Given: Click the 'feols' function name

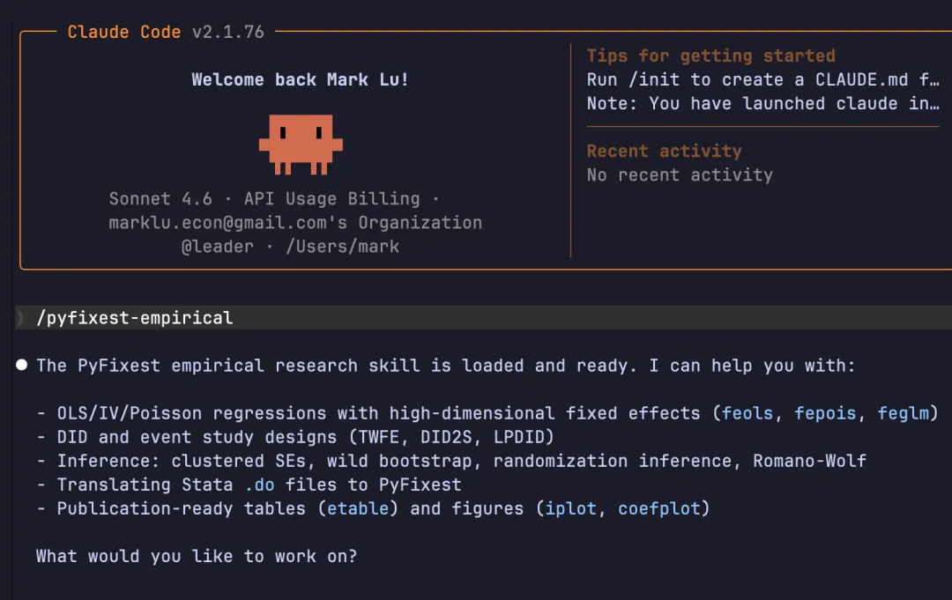Looking at the screenshot, I should [x=747, y=413].
